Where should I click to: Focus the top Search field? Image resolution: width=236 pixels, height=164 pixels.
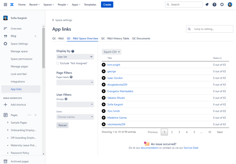(x=184, y=4)
